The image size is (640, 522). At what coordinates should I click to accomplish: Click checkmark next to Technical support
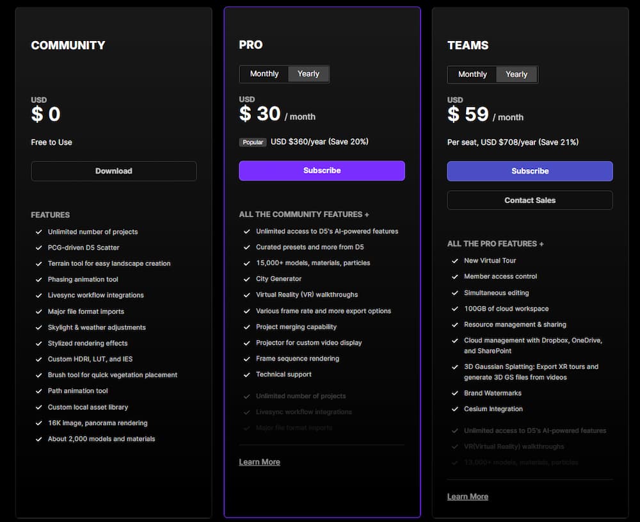(x=246, y=375)
